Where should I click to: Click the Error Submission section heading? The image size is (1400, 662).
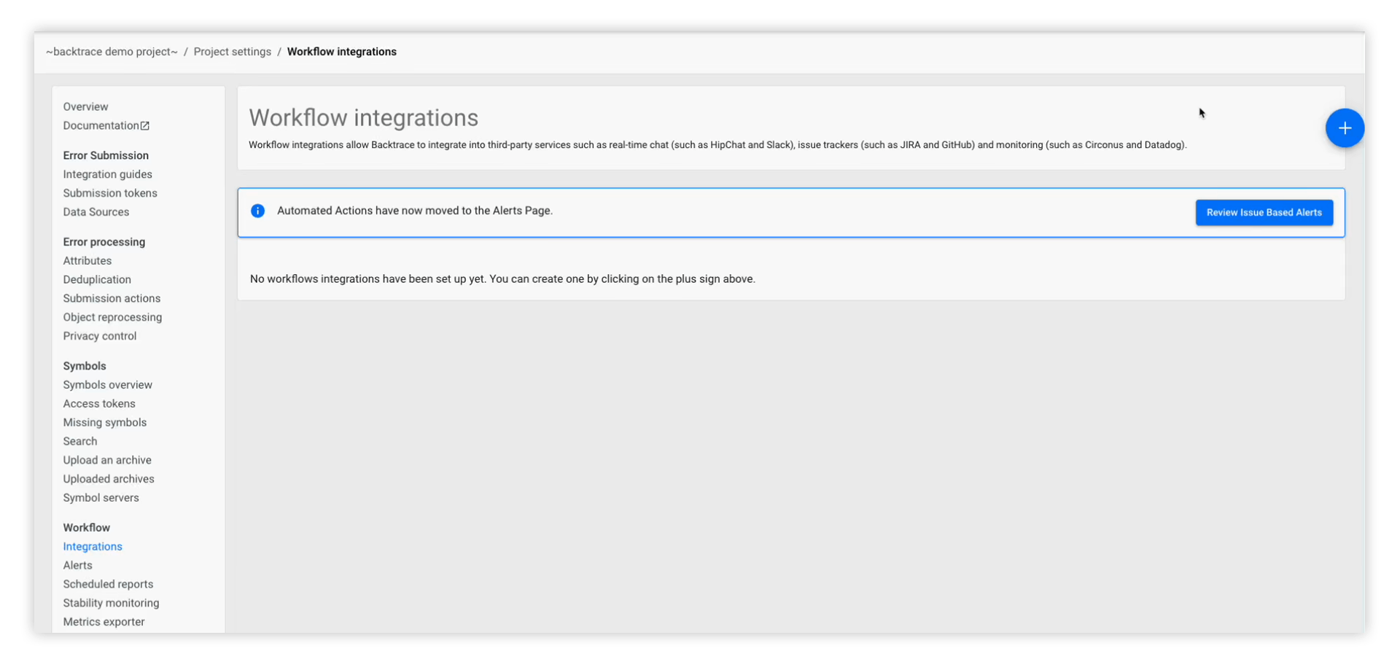[x=106, y=155]
